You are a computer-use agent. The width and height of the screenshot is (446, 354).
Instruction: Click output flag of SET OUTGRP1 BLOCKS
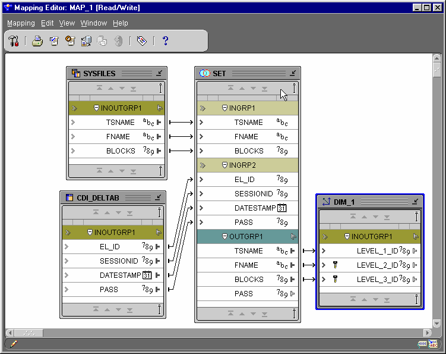point(293,279)
